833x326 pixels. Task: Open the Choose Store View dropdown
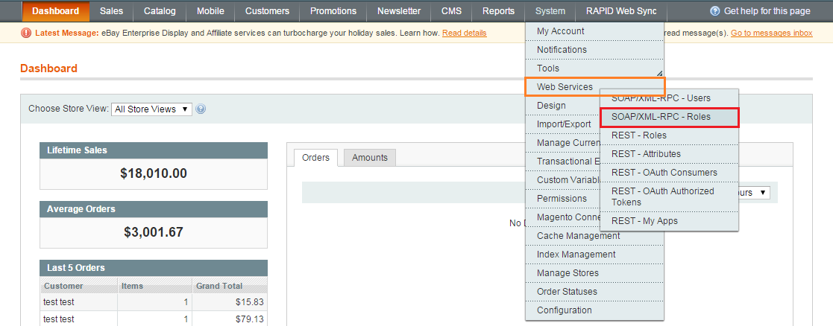(x=151, y=109)
